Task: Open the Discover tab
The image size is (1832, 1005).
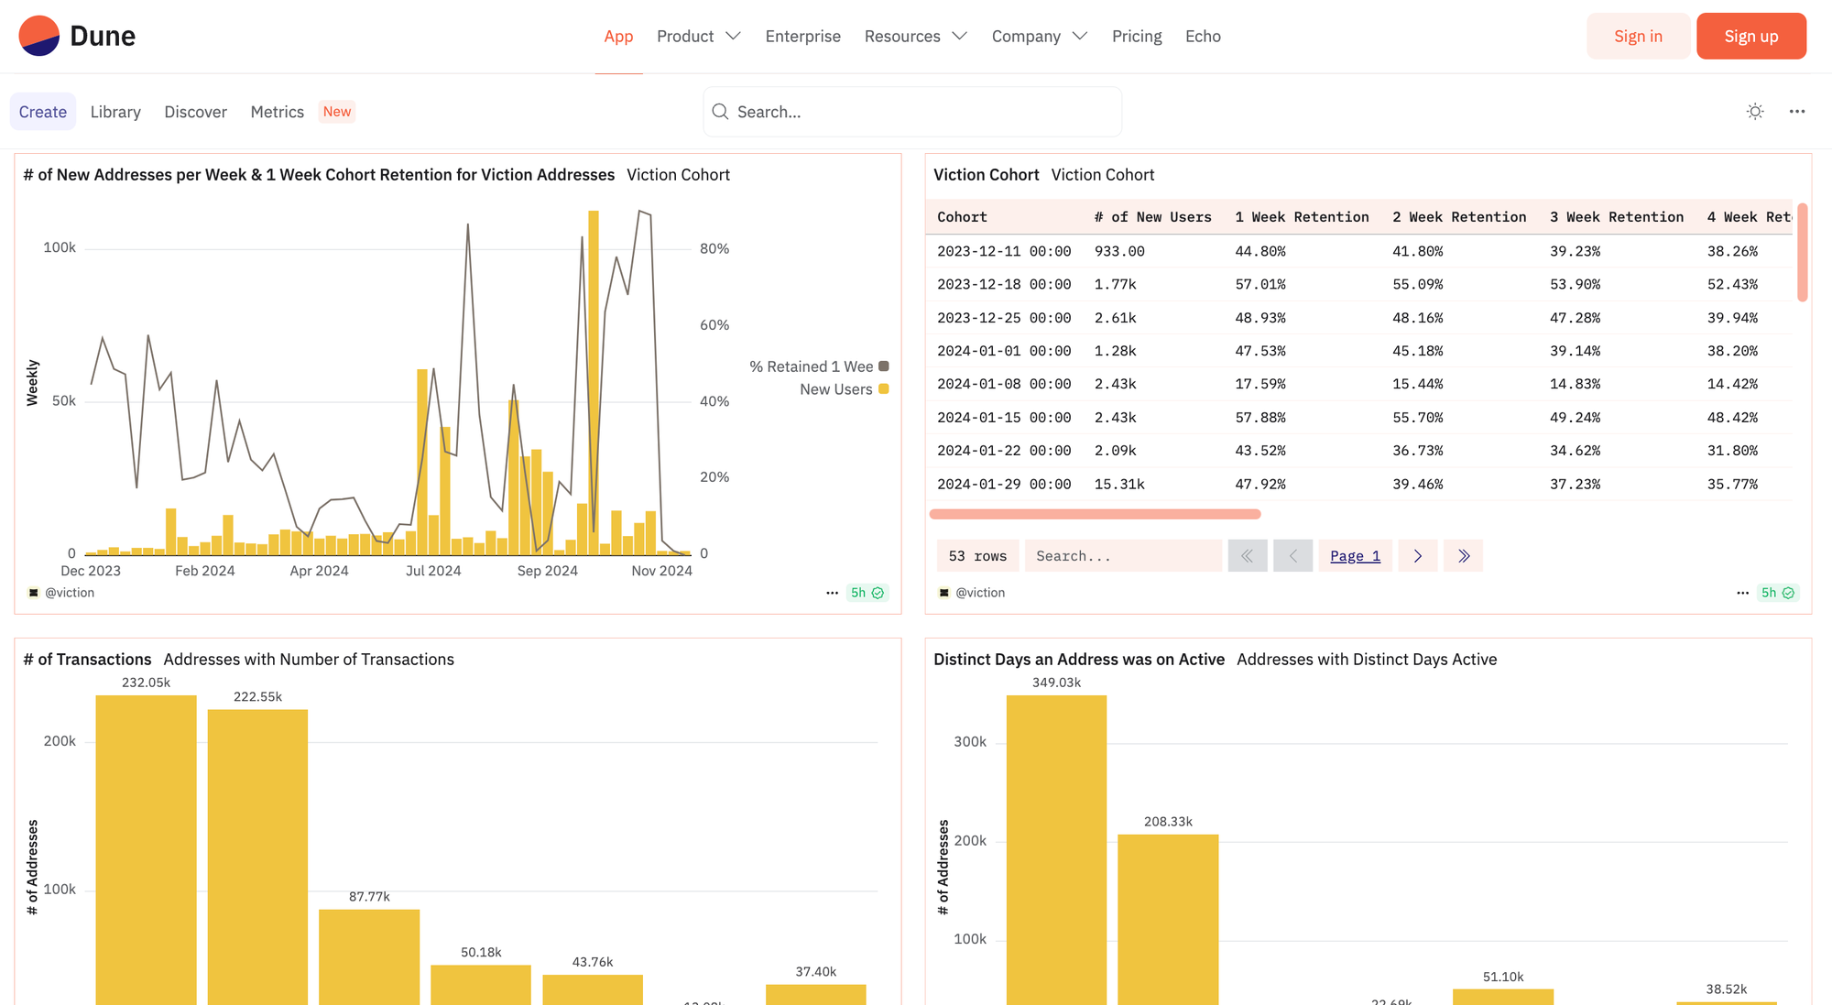Action: (x=195, y=112)
